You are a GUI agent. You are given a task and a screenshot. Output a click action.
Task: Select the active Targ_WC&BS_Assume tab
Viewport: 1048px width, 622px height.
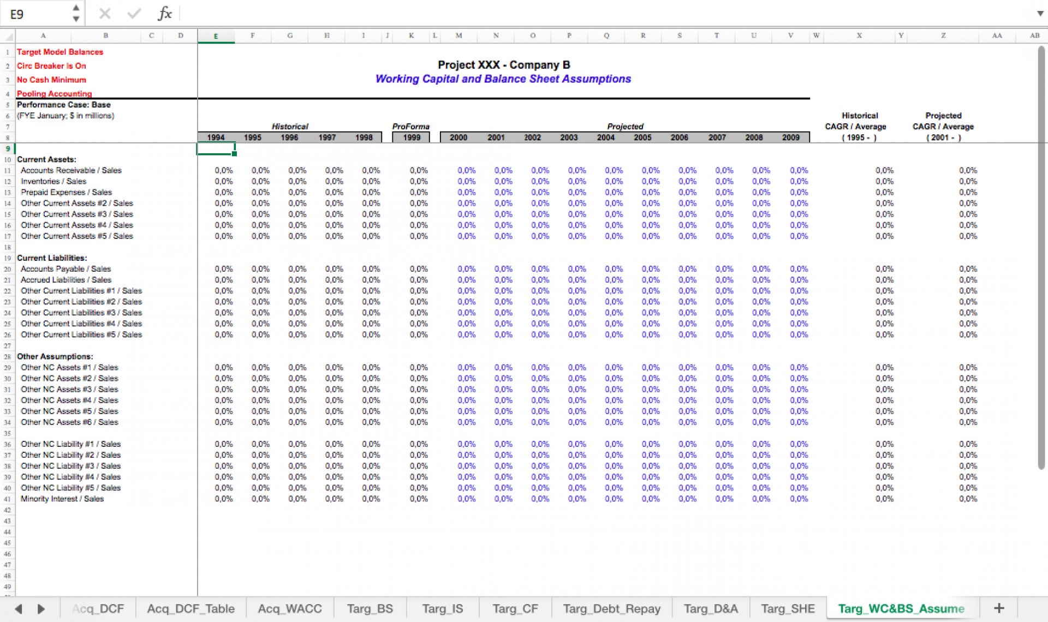pyautogui.click(x=902, y=609)
